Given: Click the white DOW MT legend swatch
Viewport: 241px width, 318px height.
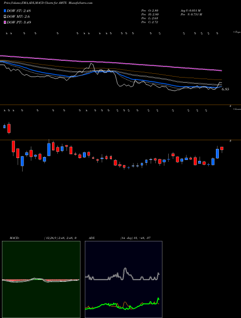Looking at the screenshot, I should point(5,16).
